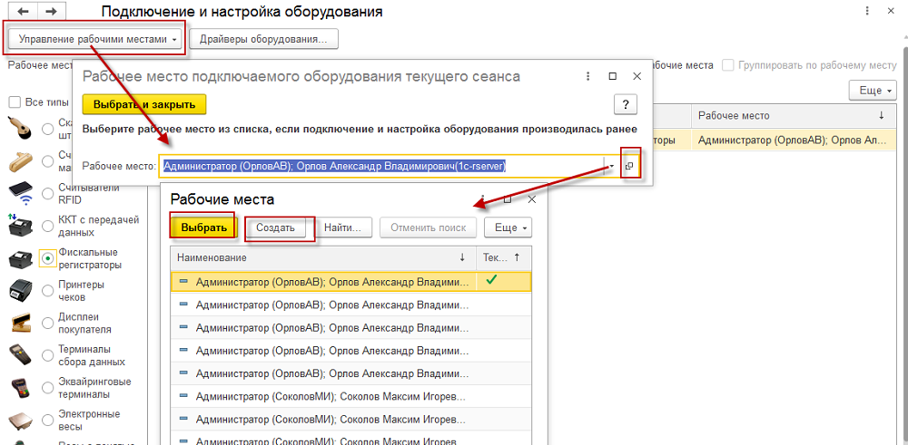The image size is (908, 445).
Task: Select highlighted first ОрловАВ row in list
Action: pos(351,282)
